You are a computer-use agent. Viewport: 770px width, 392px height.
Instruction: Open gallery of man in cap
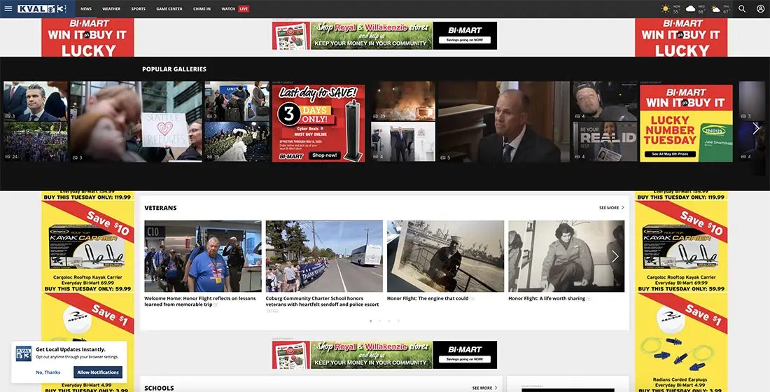pyautogui.click(x=605, y=101)
